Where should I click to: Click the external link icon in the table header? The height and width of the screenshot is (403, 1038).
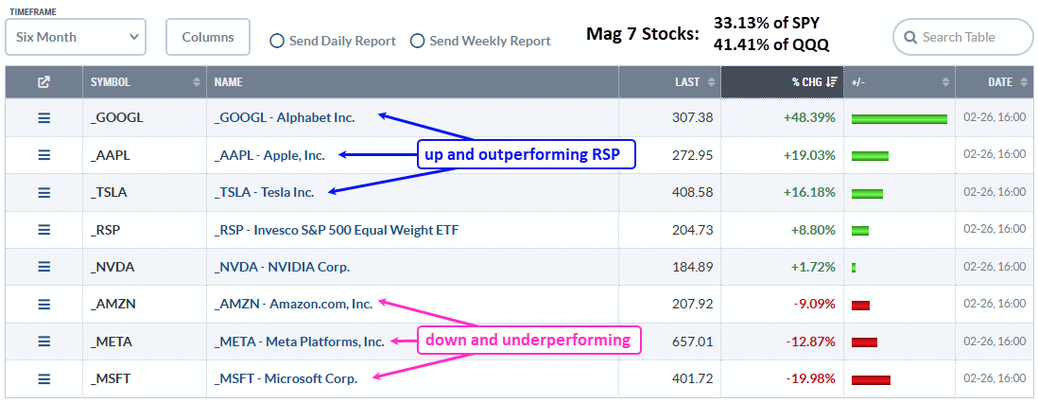(43, 82)
